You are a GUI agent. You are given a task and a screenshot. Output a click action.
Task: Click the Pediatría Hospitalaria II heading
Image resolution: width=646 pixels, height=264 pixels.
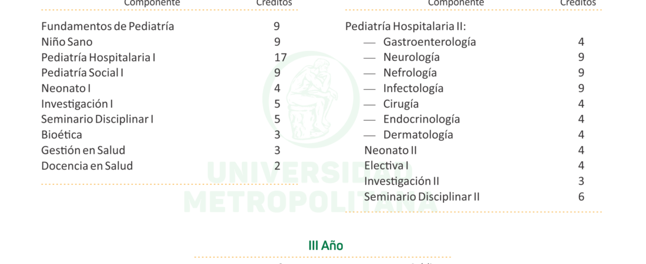406,26
